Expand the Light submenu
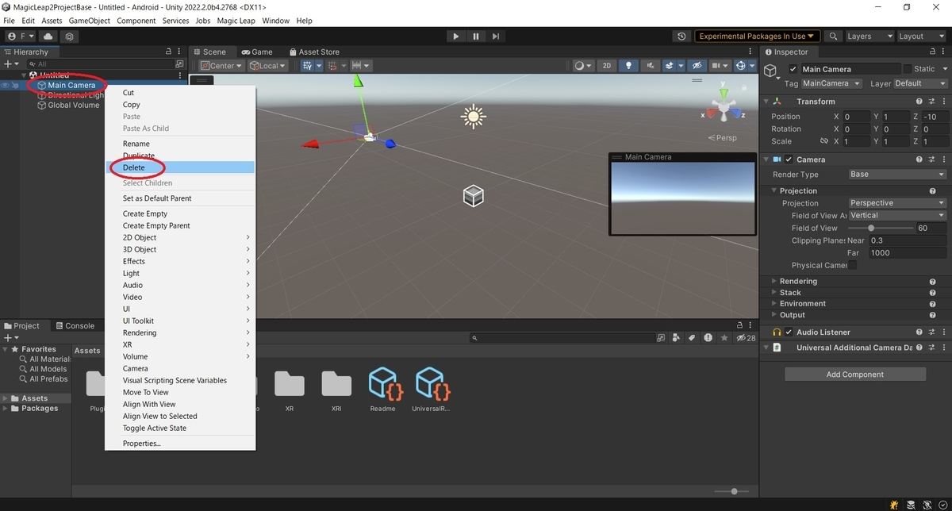 pos(180,273)
